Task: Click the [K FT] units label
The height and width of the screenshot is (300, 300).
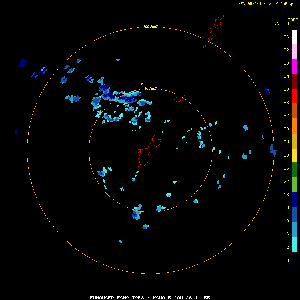Action: point(282,23)
